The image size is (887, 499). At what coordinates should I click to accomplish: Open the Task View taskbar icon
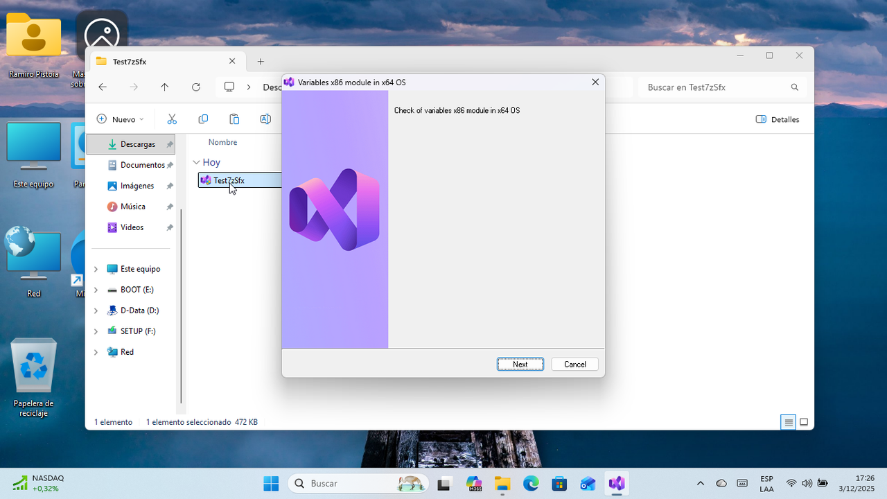[444, 483]
